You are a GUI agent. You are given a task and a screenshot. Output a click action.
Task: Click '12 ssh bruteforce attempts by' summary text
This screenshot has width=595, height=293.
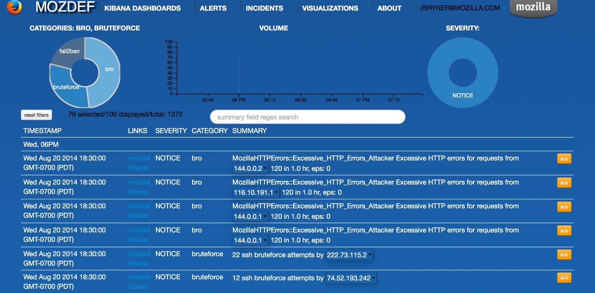[278, 278]
